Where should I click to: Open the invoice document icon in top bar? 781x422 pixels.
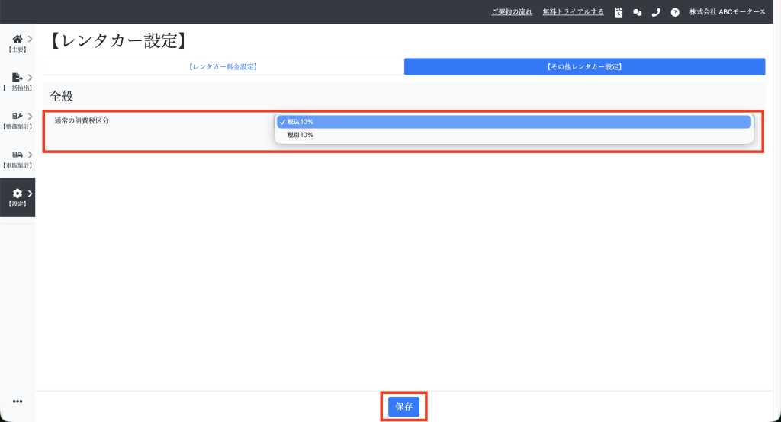coord(619,12)
